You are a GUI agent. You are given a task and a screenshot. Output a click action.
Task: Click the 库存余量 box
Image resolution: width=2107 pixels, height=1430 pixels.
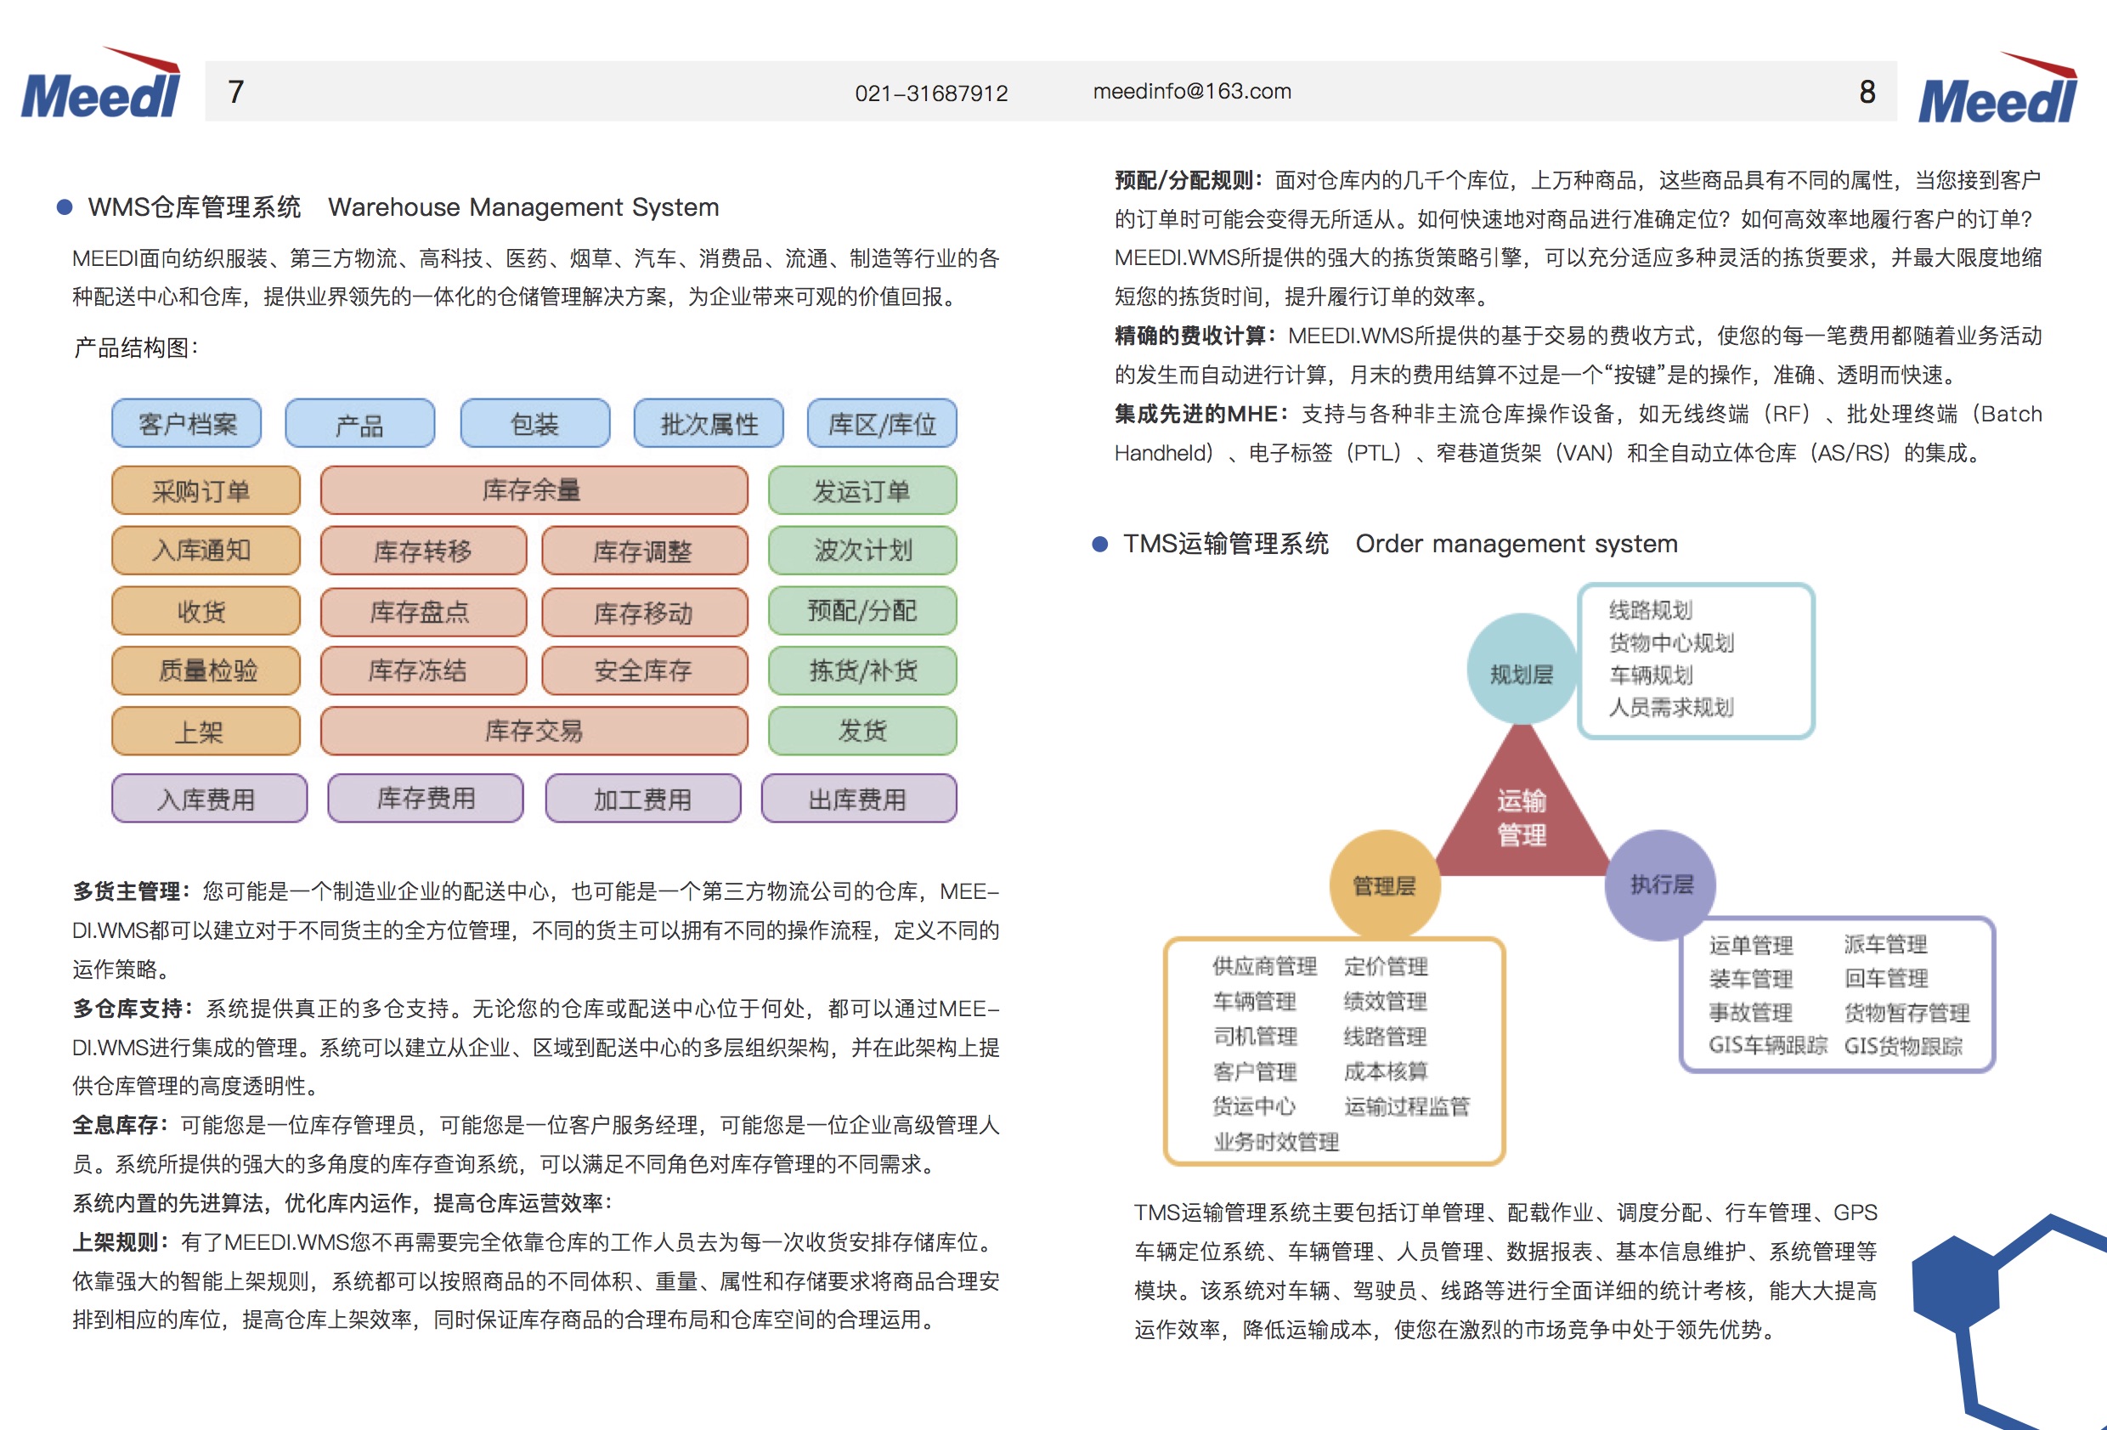[534, 490]
